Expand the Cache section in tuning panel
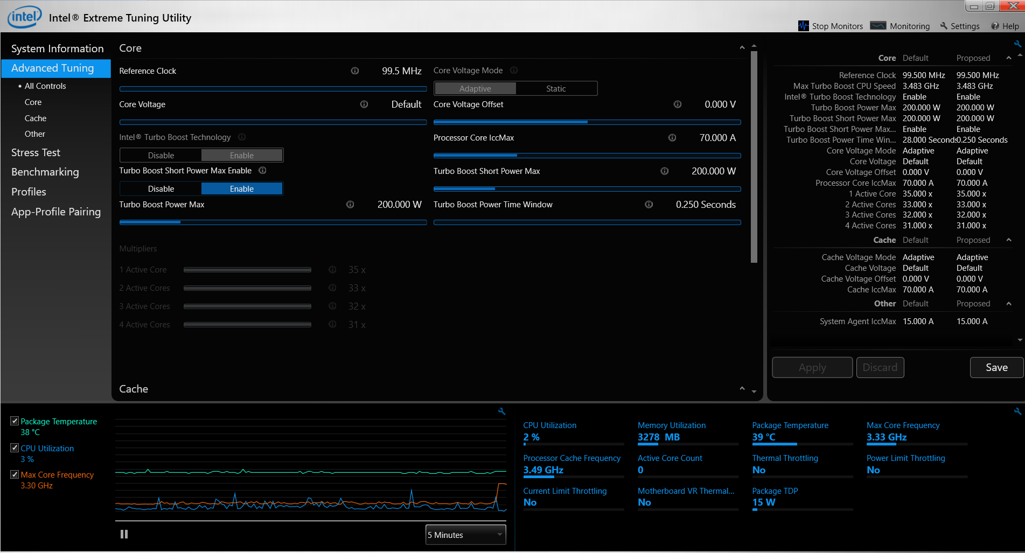1025x553 pixels. click(x=742, y=388)
